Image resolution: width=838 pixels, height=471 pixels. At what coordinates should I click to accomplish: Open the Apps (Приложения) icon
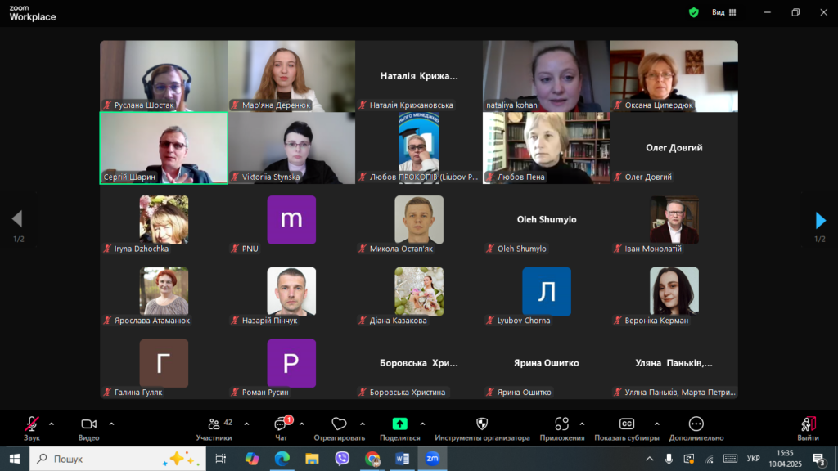point(561,424)
